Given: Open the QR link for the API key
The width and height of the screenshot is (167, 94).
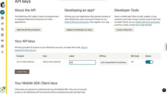Looking at the screenshot, I should click(x=132, y=62).
